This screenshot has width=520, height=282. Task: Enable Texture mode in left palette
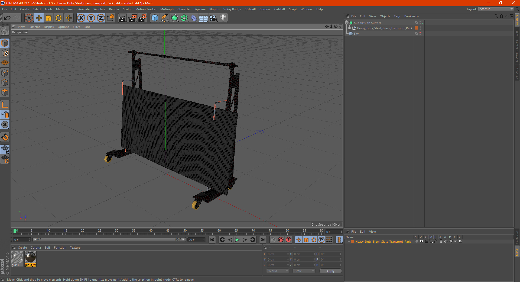point(5,53)
